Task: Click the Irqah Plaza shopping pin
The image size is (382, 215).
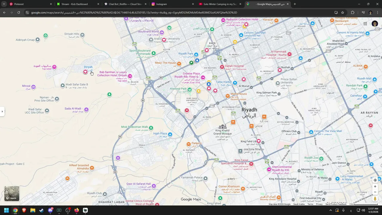Action: tap(170, 134)
